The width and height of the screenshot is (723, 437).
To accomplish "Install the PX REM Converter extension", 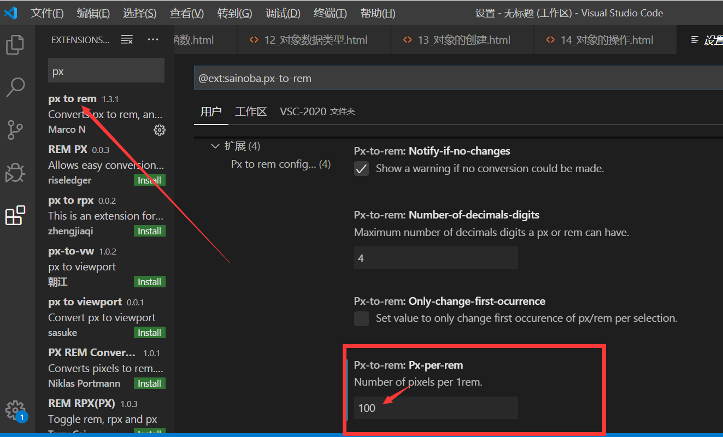I will 149,383.
